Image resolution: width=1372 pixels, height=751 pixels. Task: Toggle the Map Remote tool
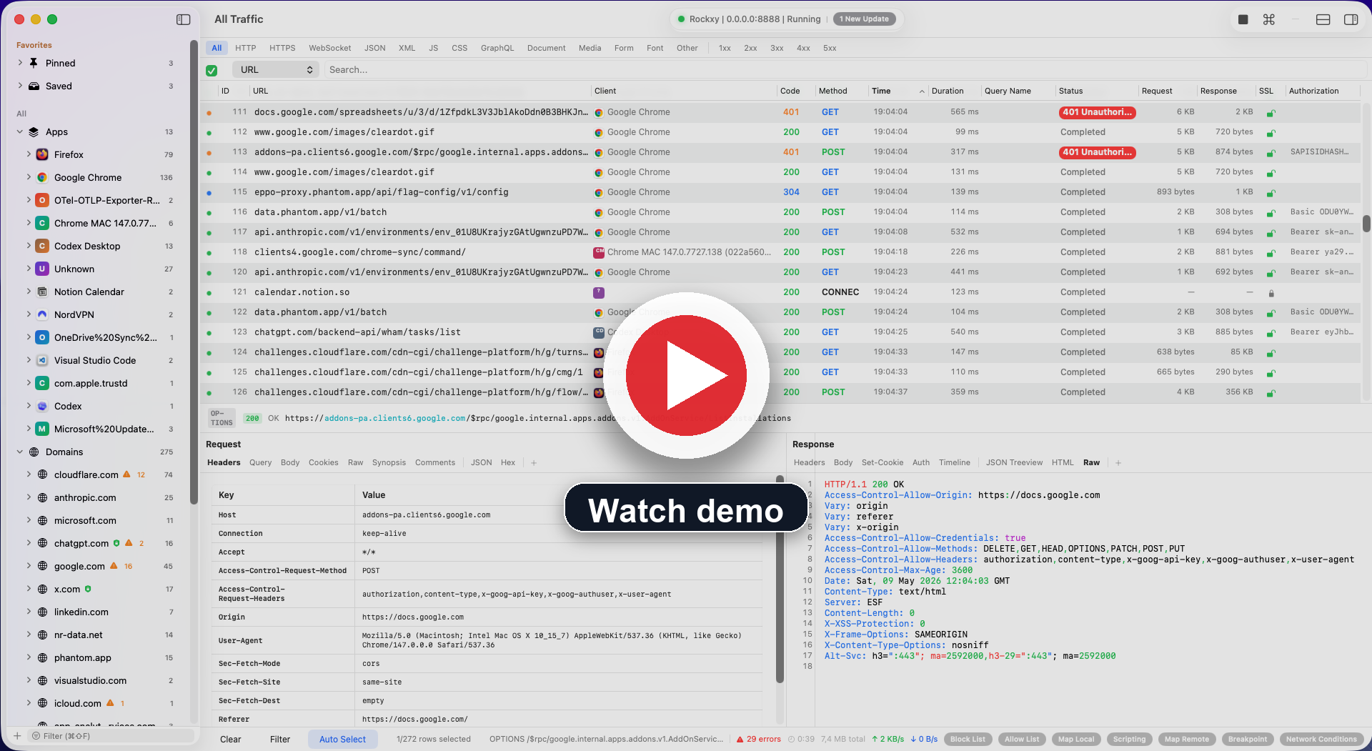coord(1187,740)
